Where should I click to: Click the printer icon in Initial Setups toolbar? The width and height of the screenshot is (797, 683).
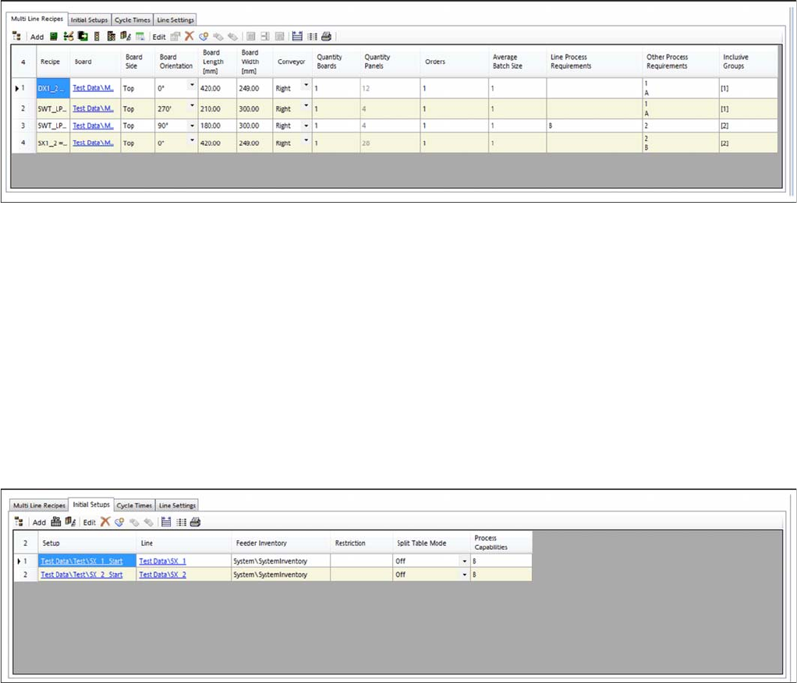pos(195,522)
